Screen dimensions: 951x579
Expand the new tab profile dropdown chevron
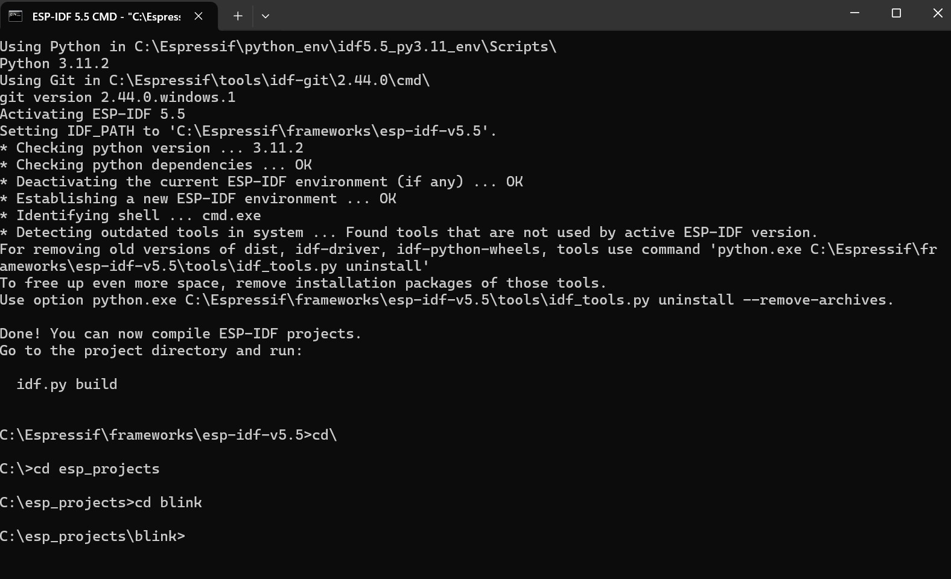pyautogui.click(x=266, y=16)
